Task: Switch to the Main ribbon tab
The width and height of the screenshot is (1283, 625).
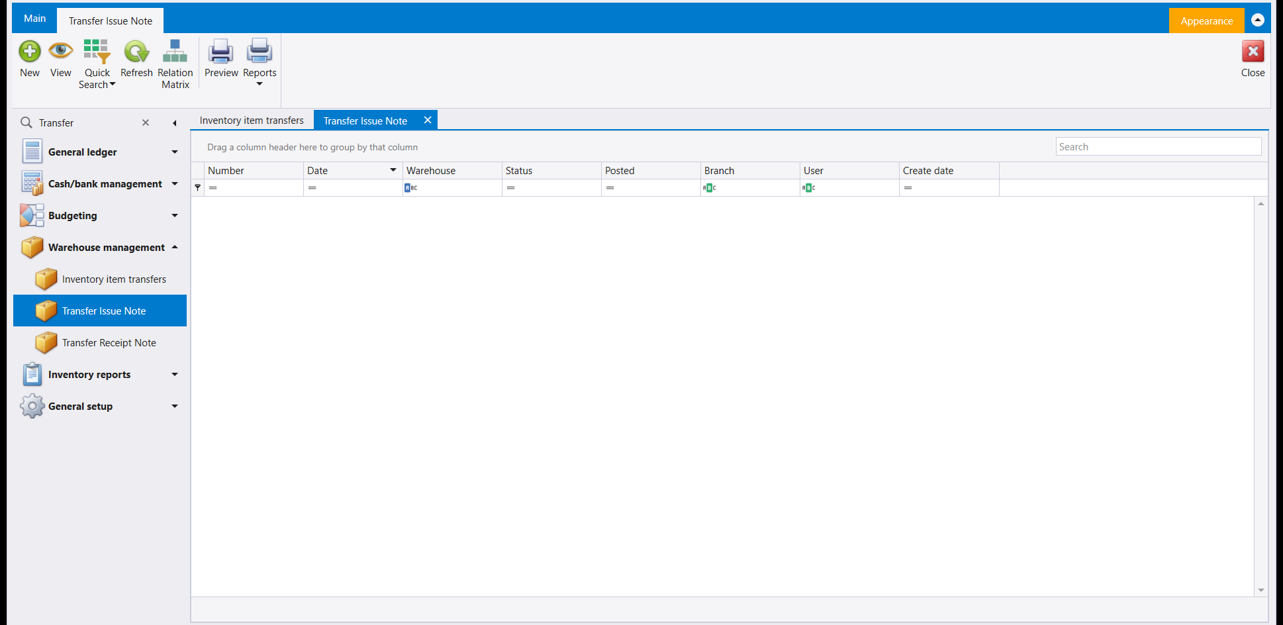Action: (x=34, y=19)
